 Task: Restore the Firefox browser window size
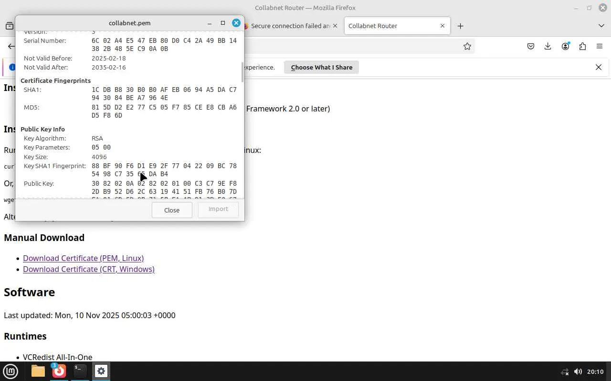[589, 8]
